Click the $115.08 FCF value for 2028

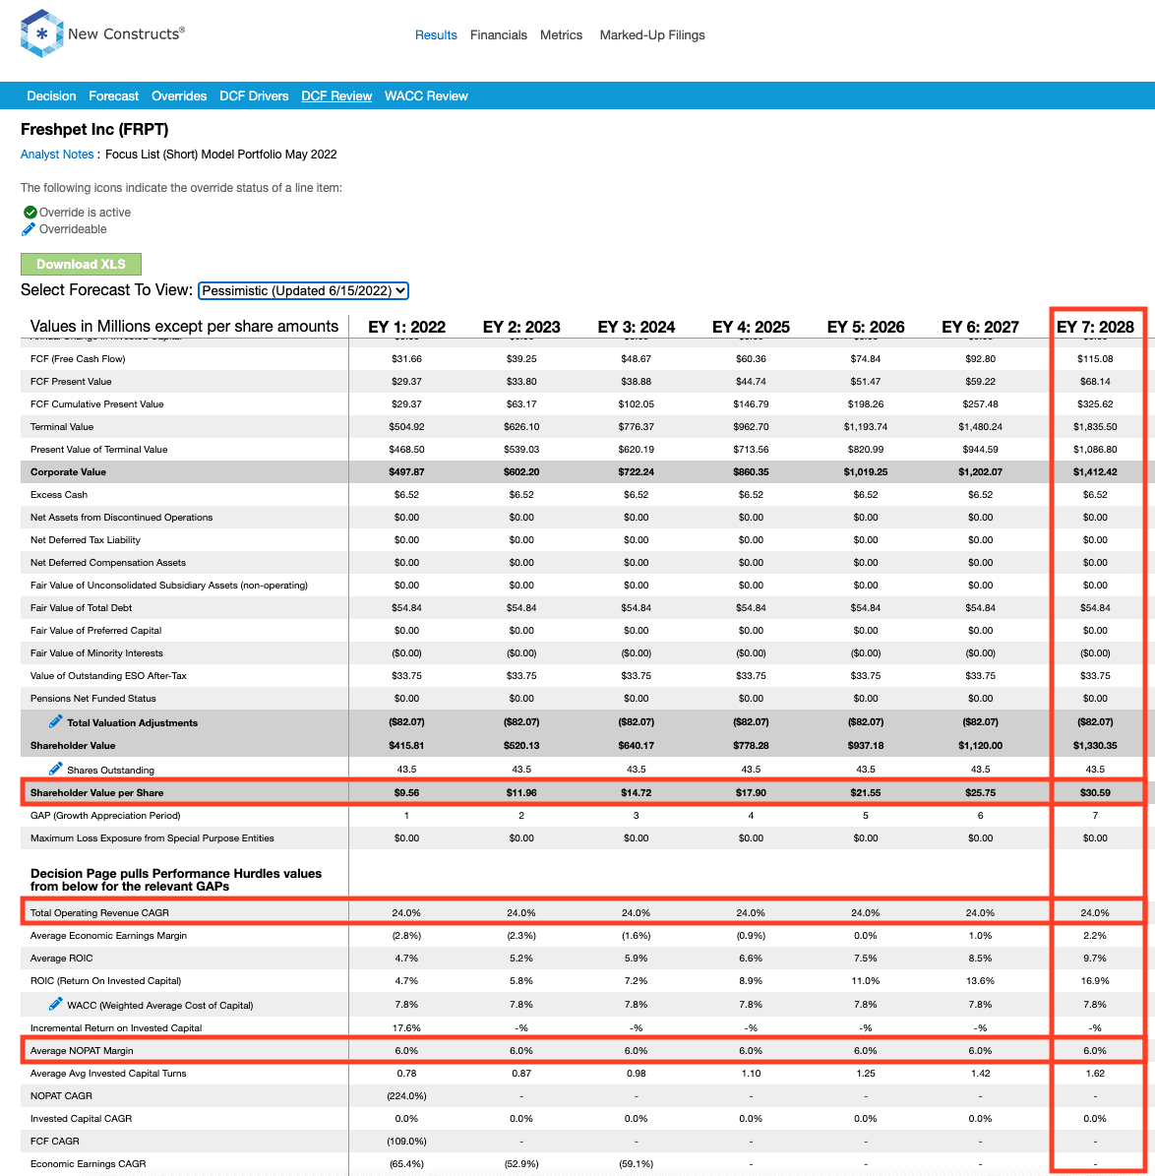coord(1095,359)
